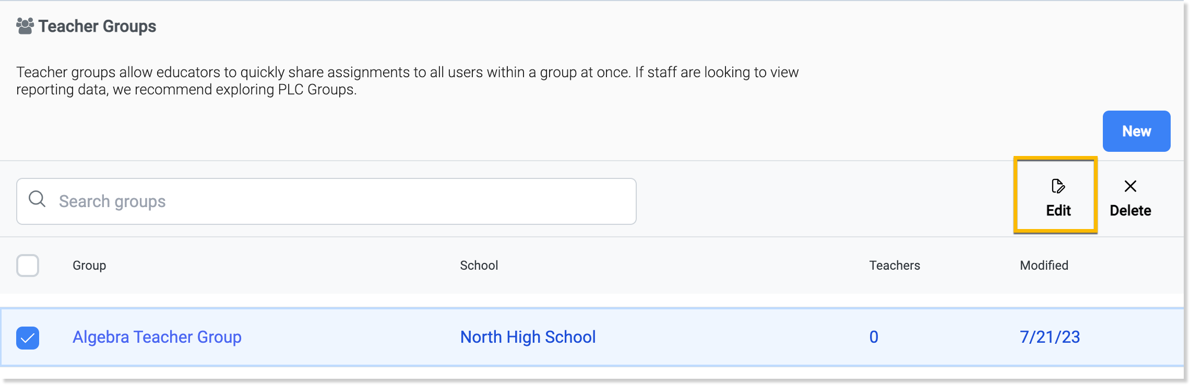The width and height of the screenshot is (1190, 385).
Task: Click the Delete text label
Action: coord(1130,211)
